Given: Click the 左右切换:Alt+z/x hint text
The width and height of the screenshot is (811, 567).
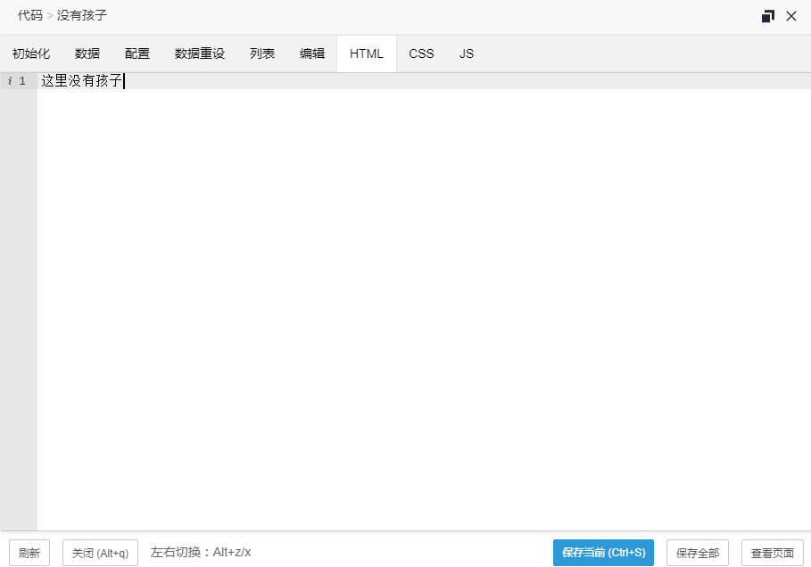Looking at the screenshot, I should tap(201, 552).
